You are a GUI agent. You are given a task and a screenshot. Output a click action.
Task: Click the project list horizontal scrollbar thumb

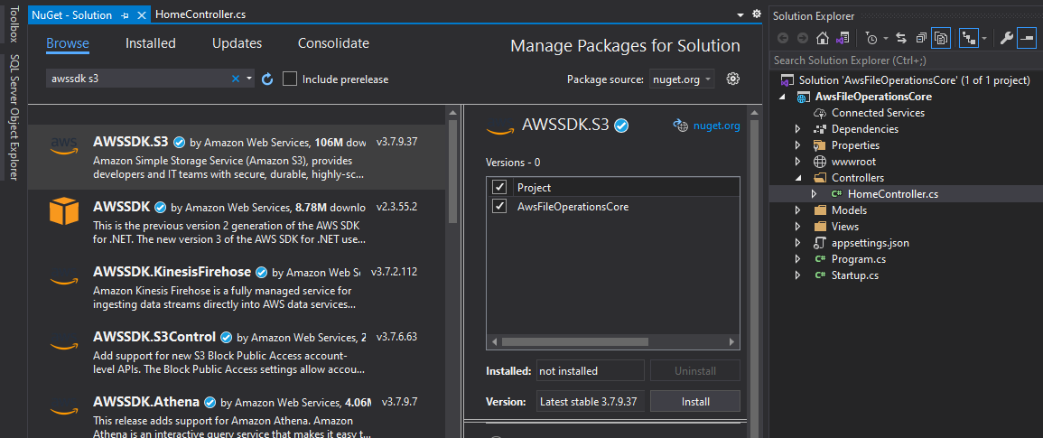575,341
